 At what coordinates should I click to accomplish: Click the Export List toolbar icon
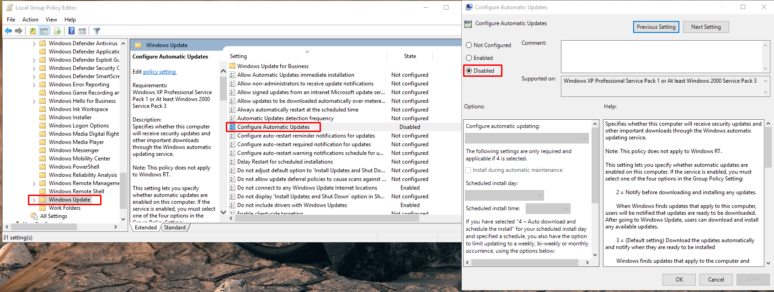click(58, 31)
